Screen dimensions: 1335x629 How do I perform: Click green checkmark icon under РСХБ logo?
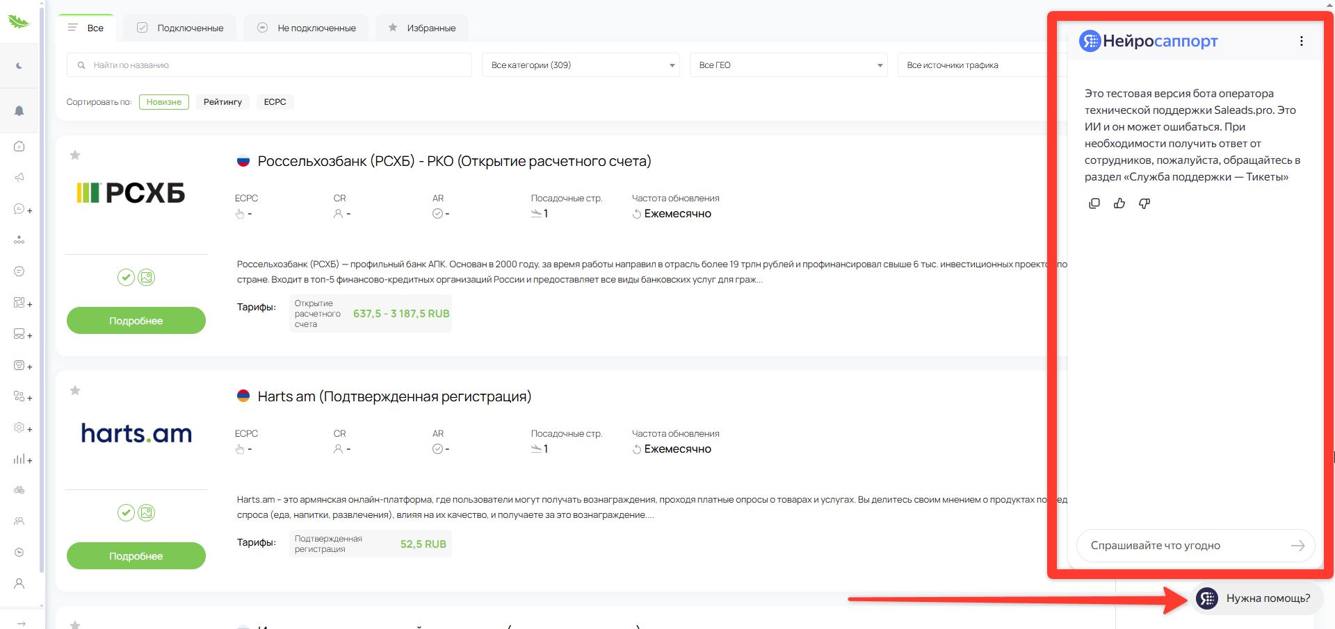click(x=126, y=278)
